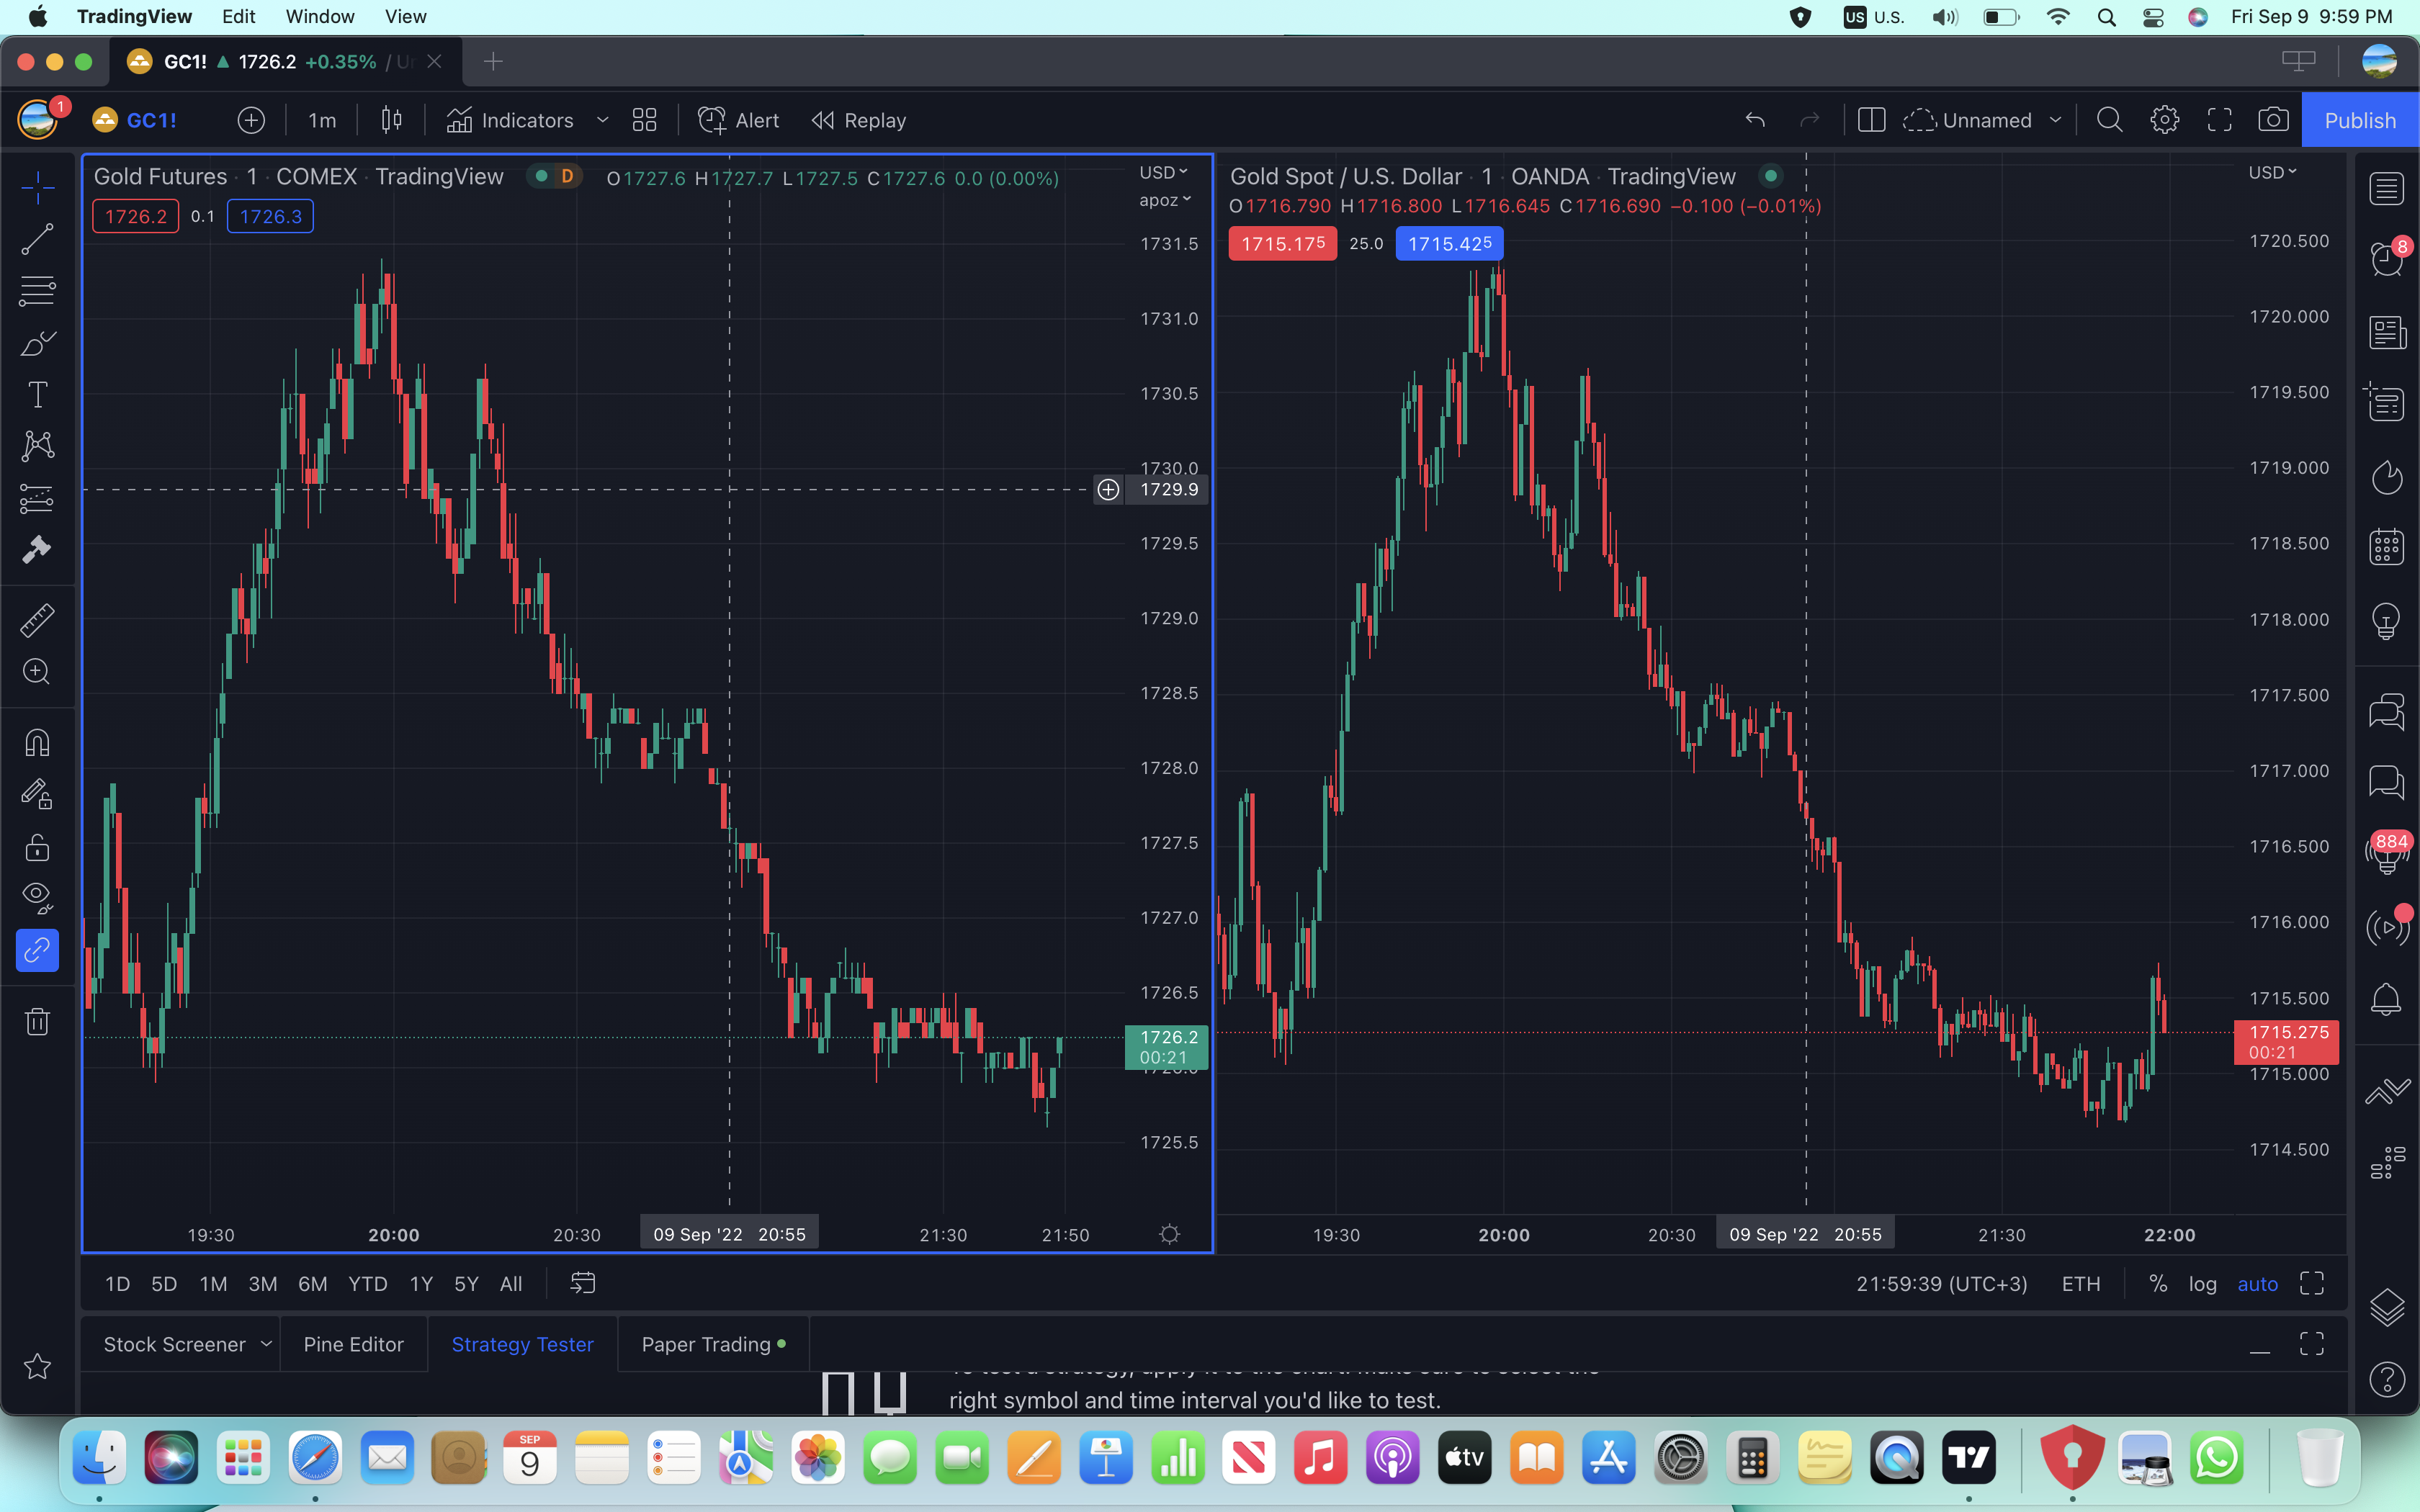Undo the last chart action
This screenshot has height=1512, width=2420.
[1755, 120]
